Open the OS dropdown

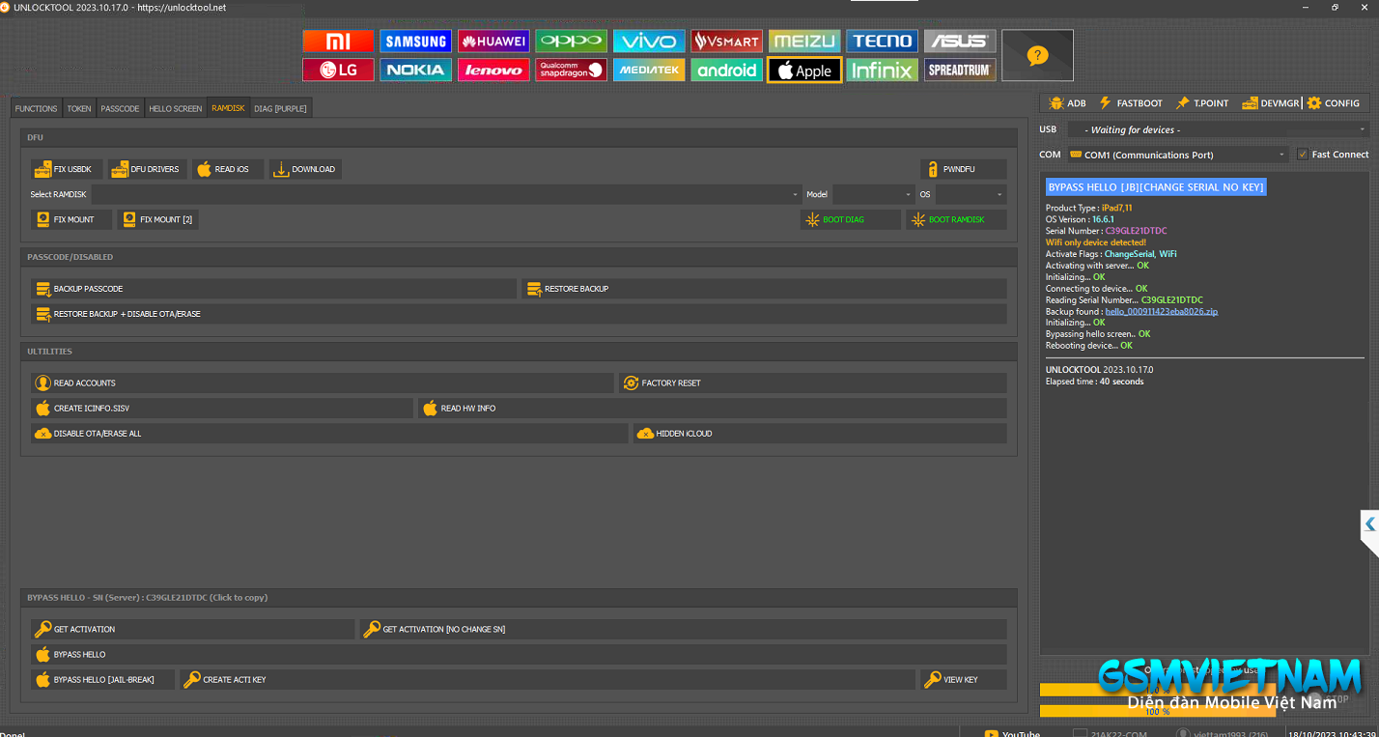971,194
